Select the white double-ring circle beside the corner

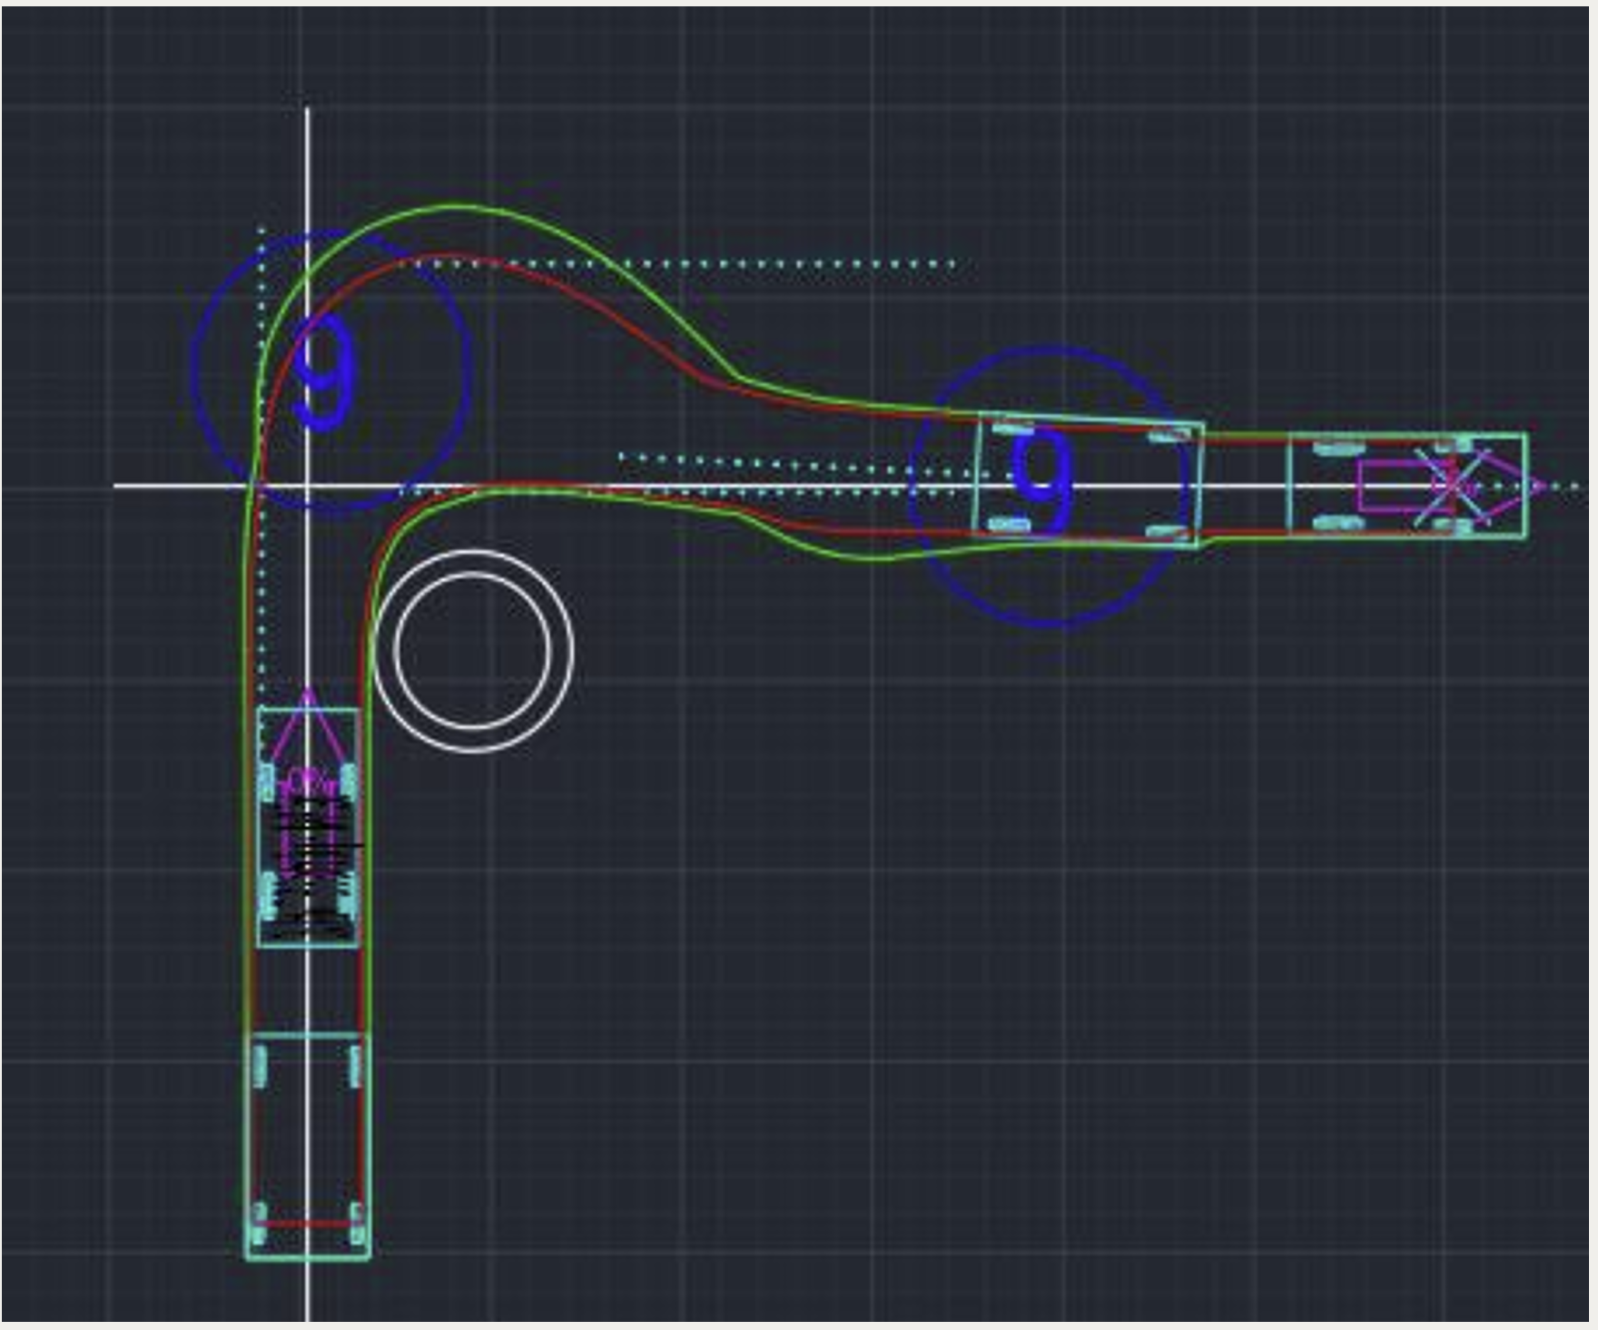pyautogui.click(x=473, y=651)
